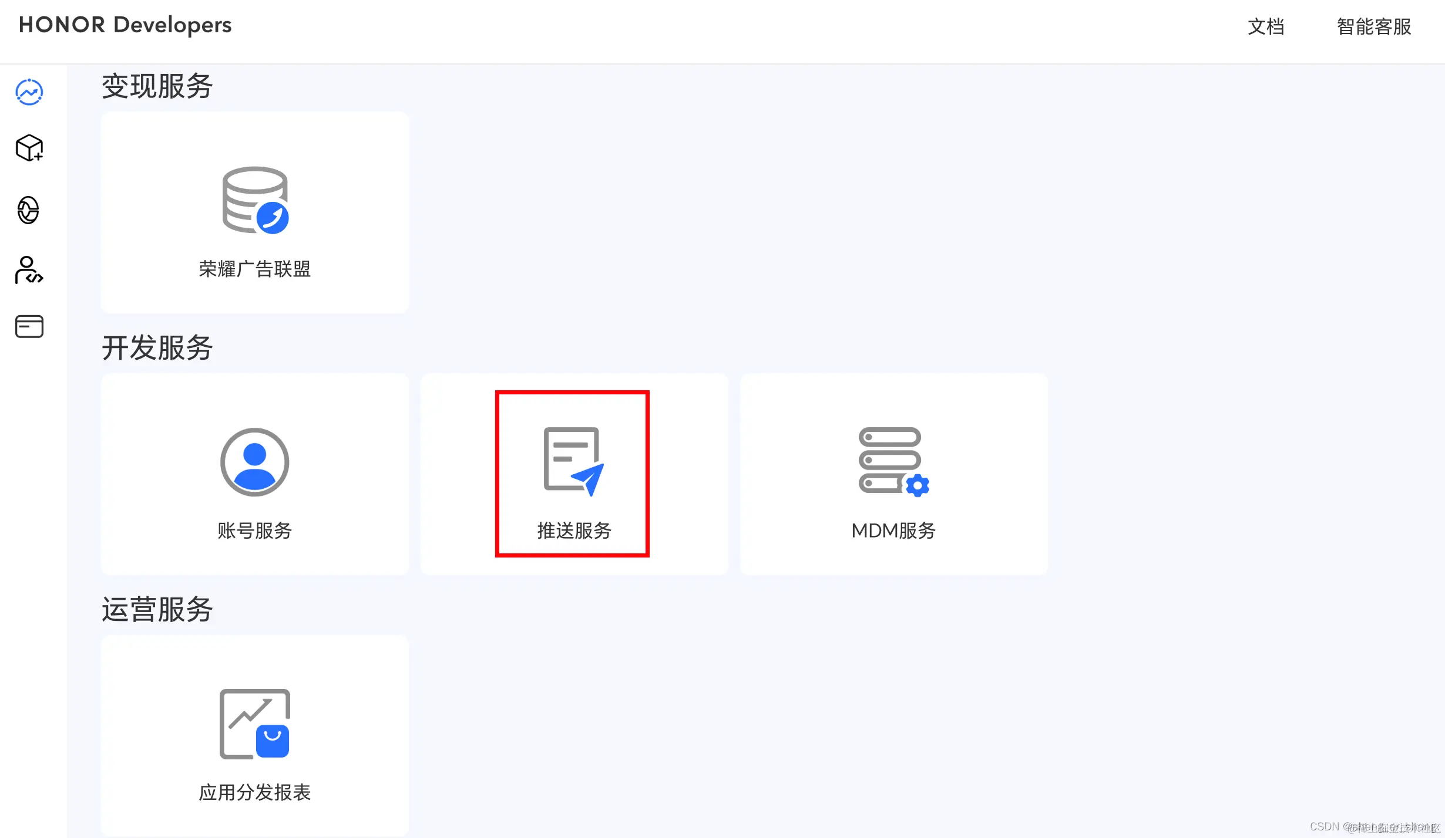1445x838 pixels.
Task: Open the MDM服务 service card
Action: click(893, 473)
